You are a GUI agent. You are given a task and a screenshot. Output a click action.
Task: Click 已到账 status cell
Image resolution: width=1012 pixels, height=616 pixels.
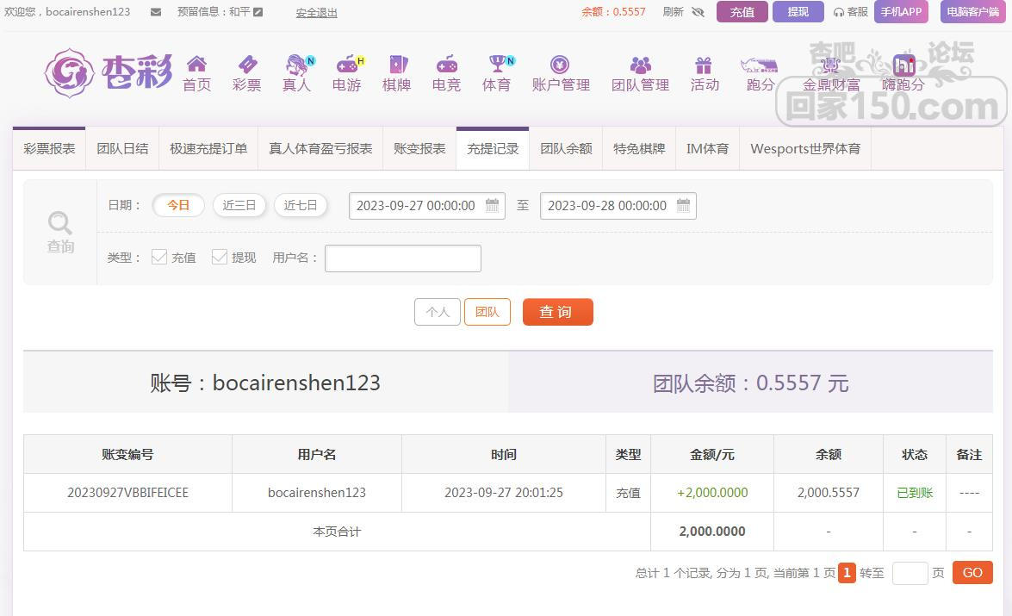pos(915,493)
